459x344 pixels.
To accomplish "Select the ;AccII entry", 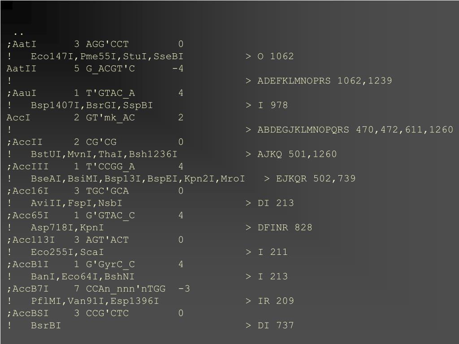I will tap(95, 142).
